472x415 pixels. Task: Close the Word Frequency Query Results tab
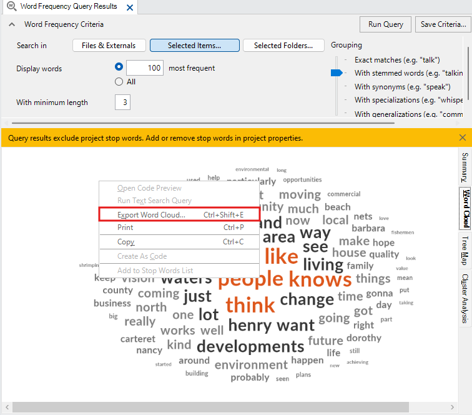click(130, 7)
